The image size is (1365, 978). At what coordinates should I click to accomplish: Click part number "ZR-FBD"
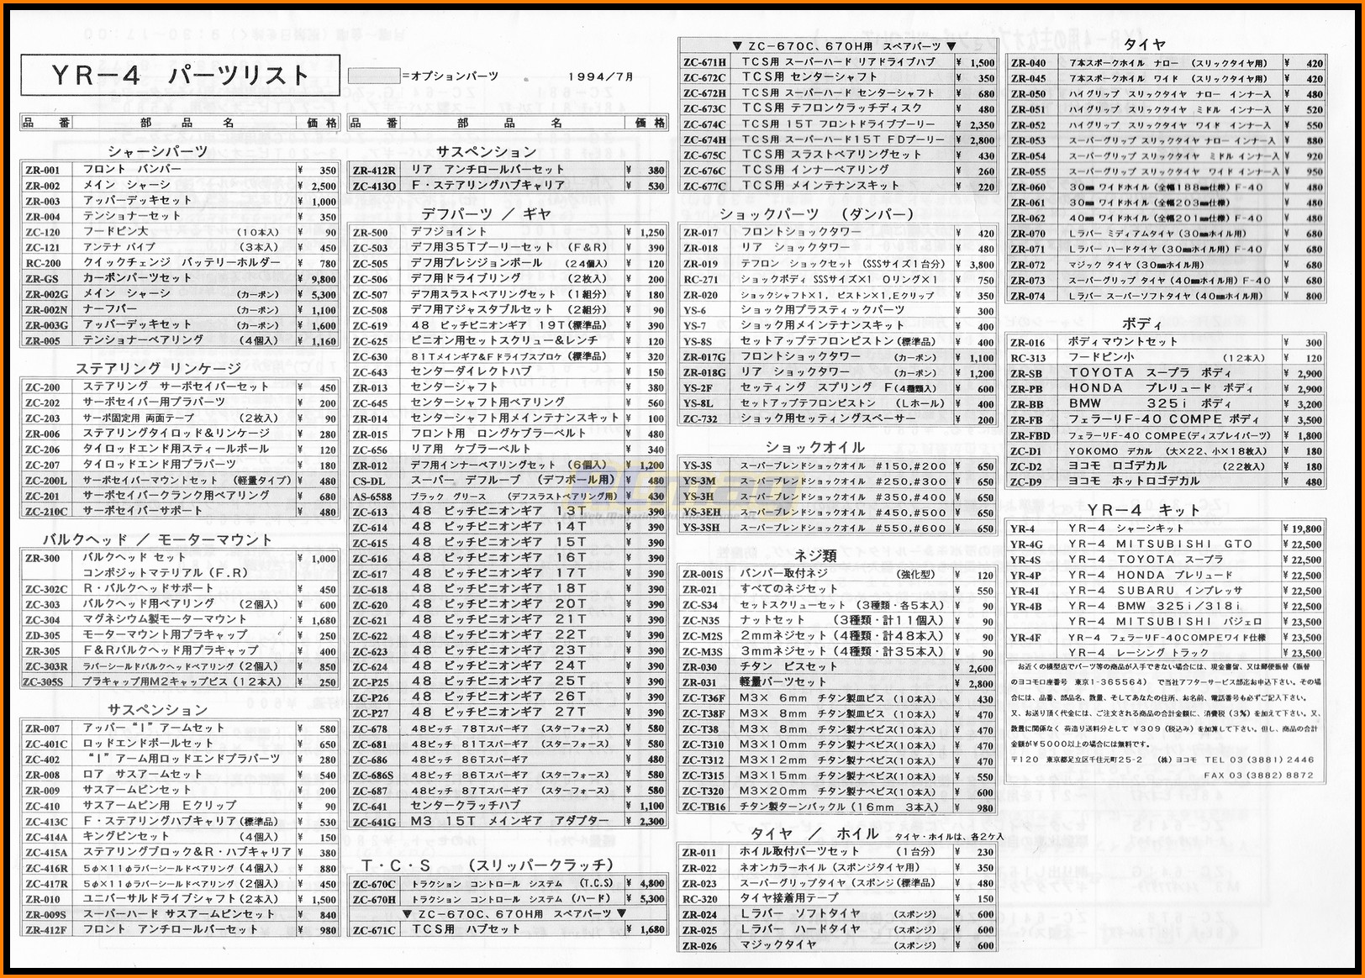(1030, 436)
